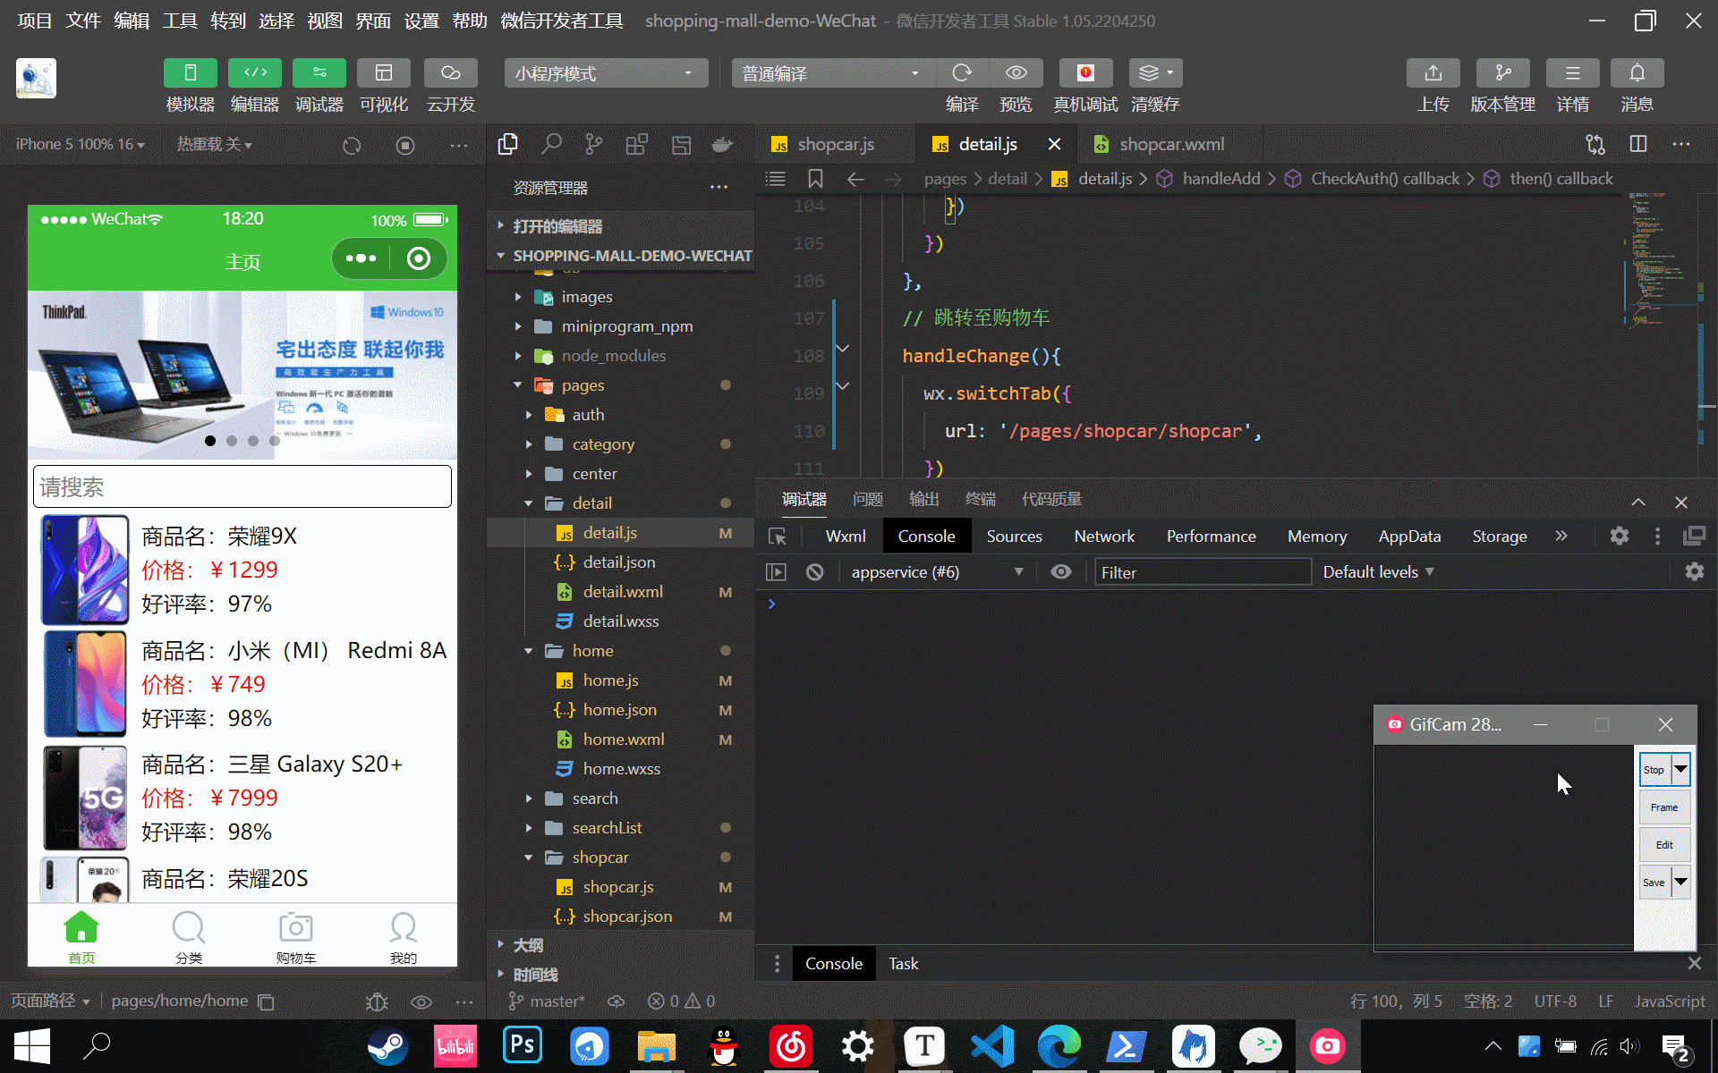Toggle the simulator panel (模拟器) button
The width and height of the screenshot is (1718, 1073).
click(x=190, y=73)
